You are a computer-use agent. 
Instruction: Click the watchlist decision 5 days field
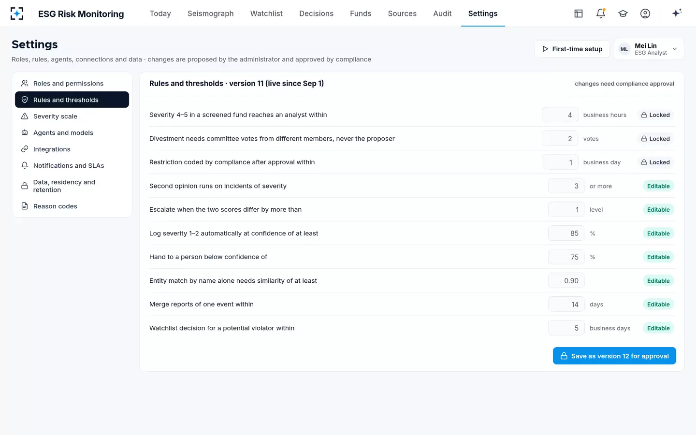(x=566, y=328)
